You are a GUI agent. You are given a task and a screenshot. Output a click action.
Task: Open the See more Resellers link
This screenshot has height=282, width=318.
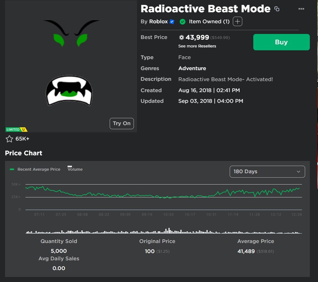197,46
